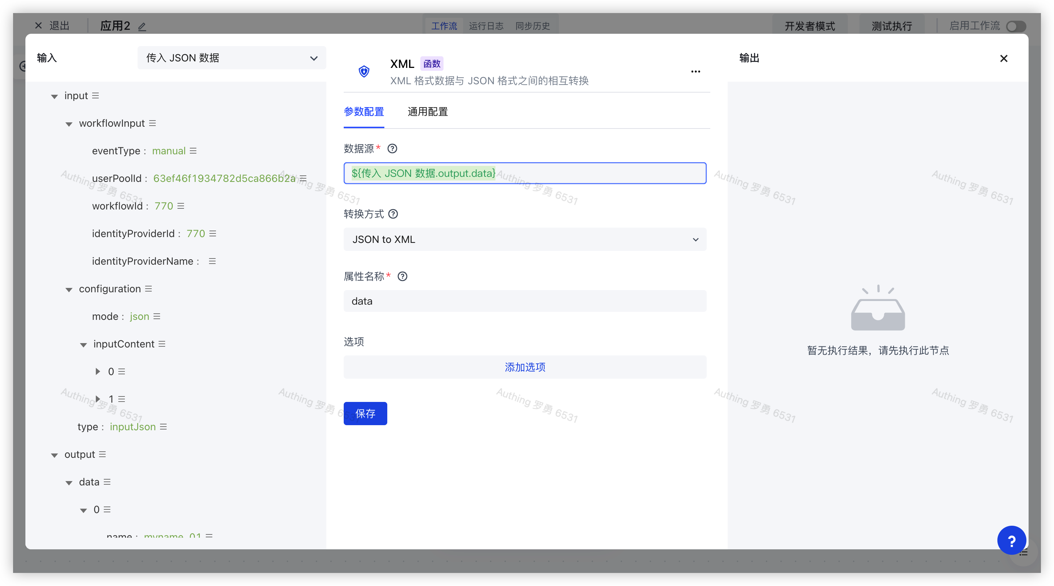Click help icon next to 数据源 label
Screen dimensions: 1054x586
(x=392, y=148)
